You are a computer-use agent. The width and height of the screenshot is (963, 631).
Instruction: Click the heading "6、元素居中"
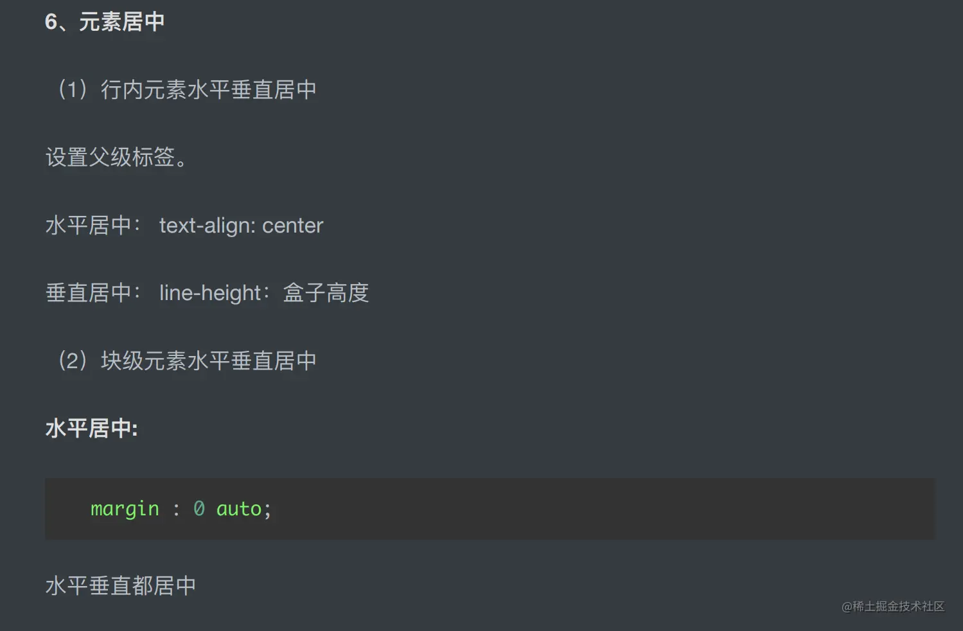105,22
